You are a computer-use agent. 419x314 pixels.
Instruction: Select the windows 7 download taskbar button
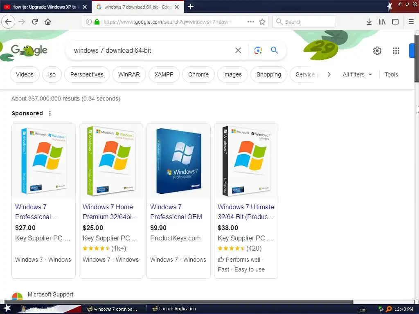(114, 309)
